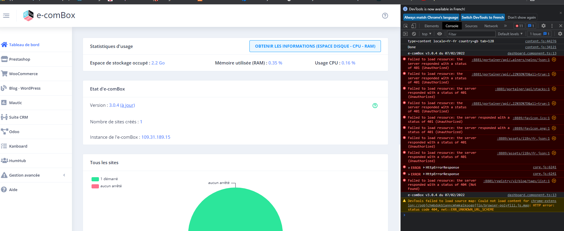Open the help question mark in header
This screenshot has height=231, width=564.
[385, 16]
